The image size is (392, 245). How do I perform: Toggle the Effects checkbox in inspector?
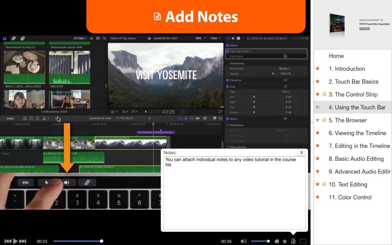pyautogui.click(x=227, y=46)
